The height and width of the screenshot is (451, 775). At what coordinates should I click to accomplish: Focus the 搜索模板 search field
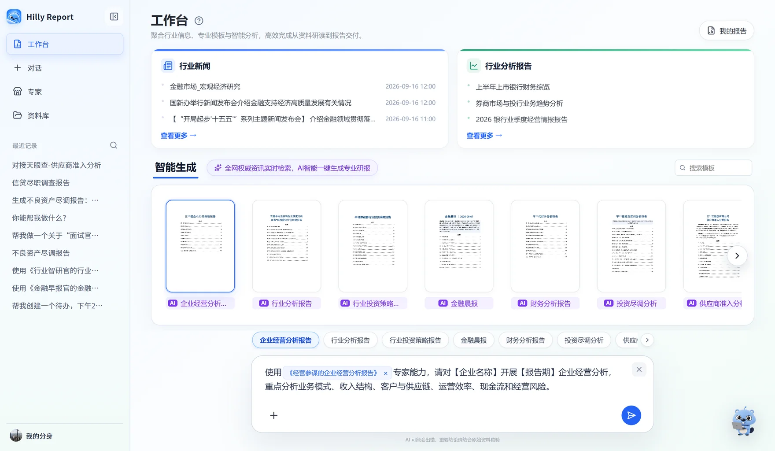(713, 168)
